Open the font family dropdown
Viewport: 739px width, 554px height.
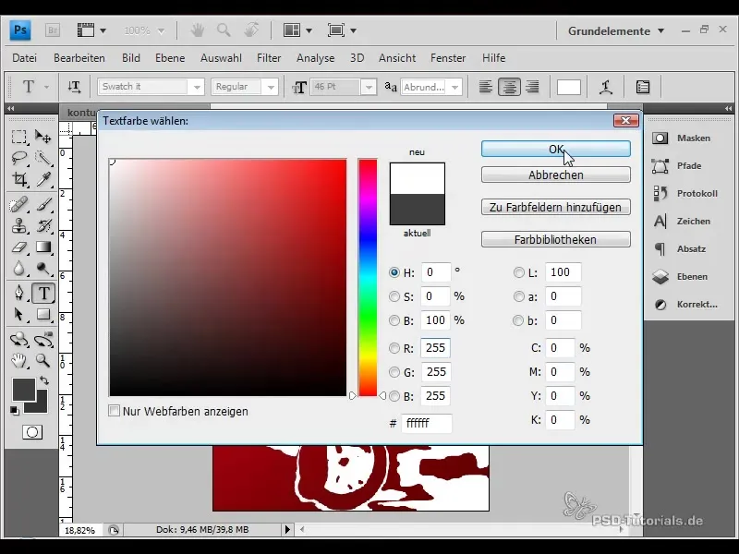197,87
